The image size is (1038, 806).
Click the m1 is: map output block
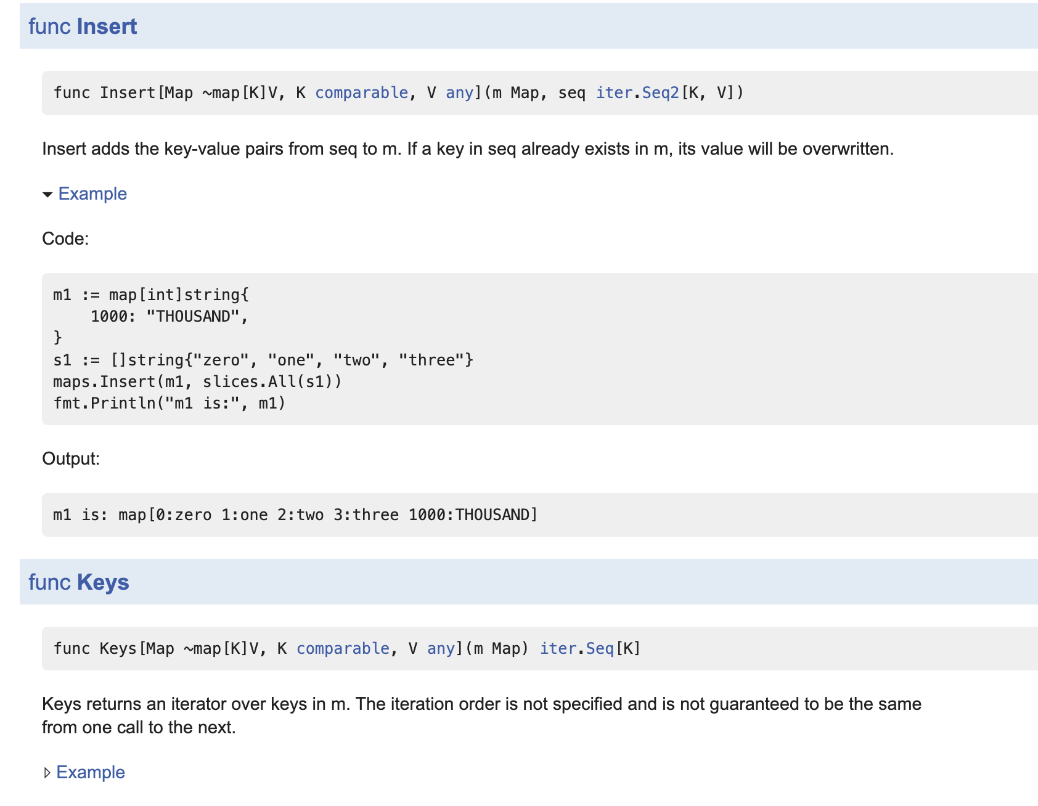(296, 515)
